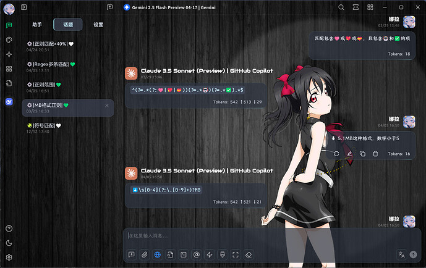Open the help docs icon
Image resolution: width=426 pixels, height=268 pixels.
tap(9, 228)
